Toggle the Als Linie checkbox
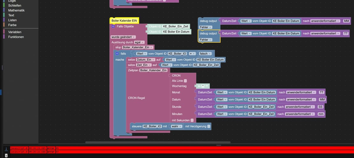 tap(185, 81)
